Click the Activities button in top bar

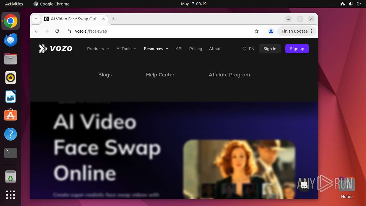point(14,4)
